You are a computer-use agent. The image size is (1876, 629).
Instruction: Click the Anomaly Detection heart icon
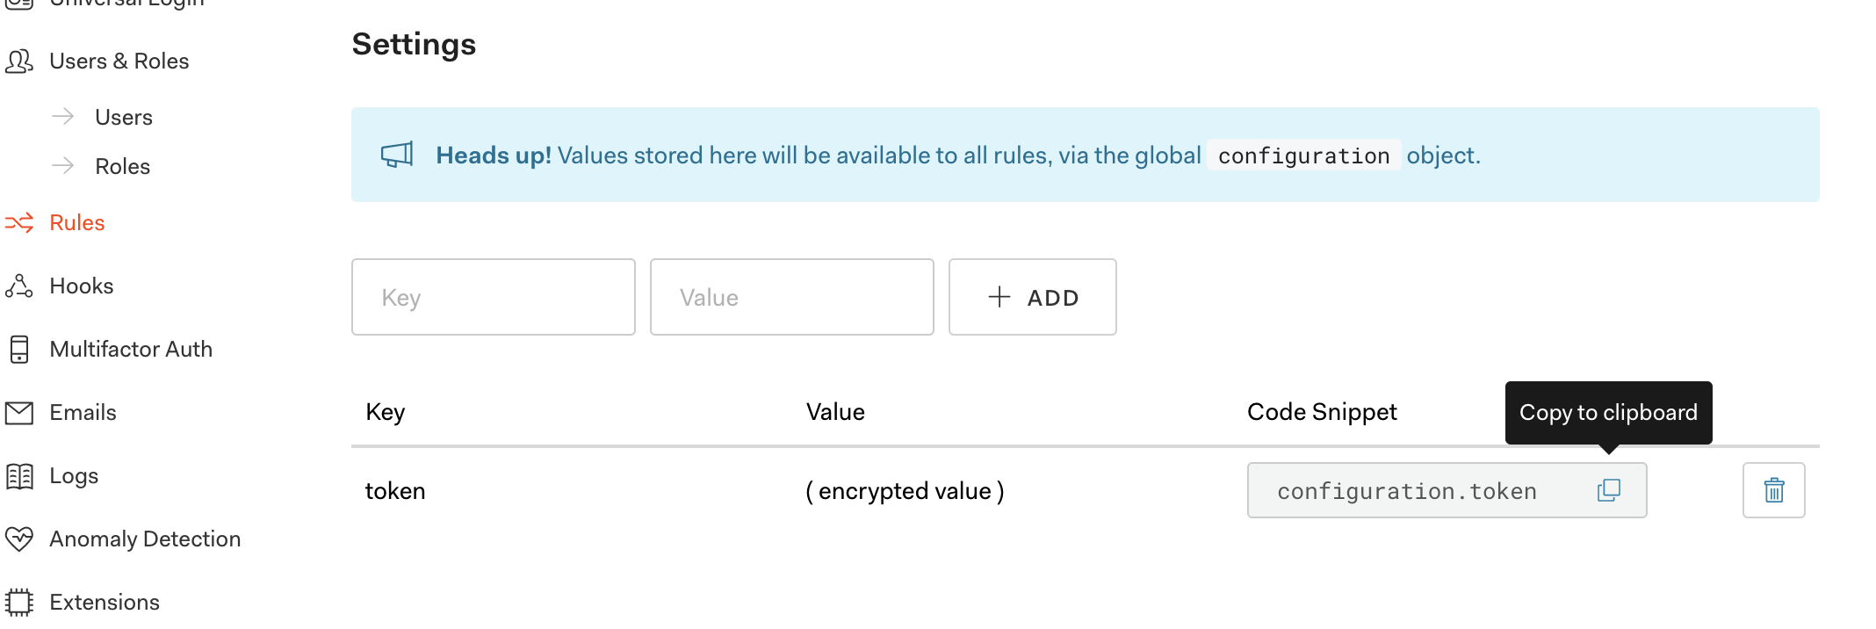point(19,539)
